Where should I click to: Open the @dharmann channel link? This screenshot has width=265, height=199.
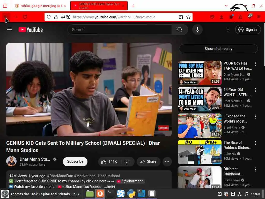pos(130,181)
